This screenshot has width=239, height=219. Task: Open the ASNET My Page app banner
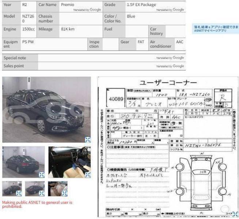tap(215, 28)
